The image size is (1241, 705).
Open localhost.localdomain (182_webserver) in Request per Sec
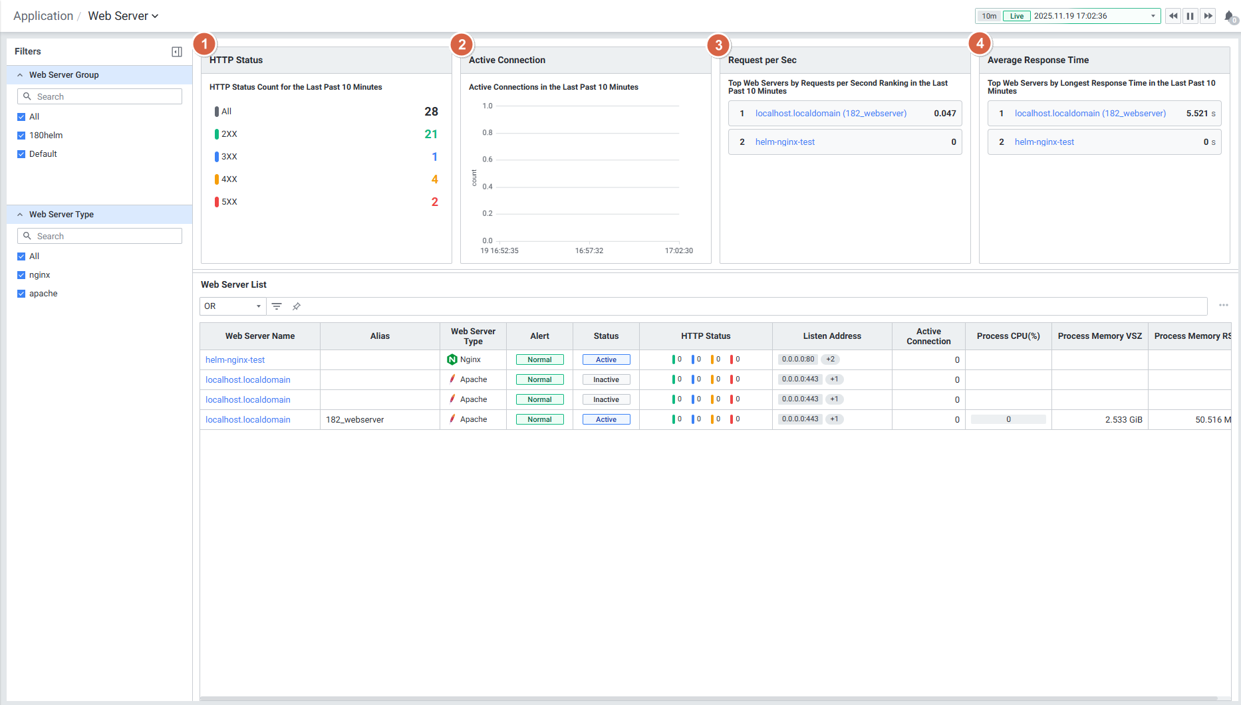831,114
